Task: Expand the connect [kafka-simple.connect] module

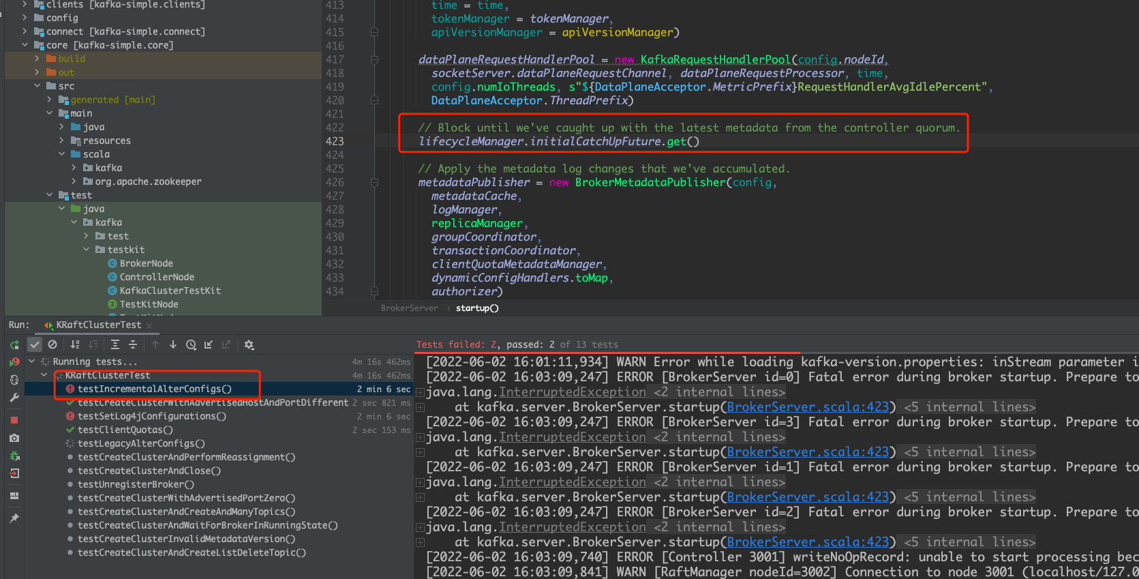Action: (x=25, y=31)
